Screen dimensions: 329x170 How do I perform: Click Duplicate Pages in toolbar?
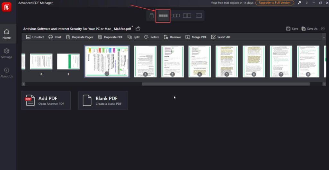tap(79, 37)
